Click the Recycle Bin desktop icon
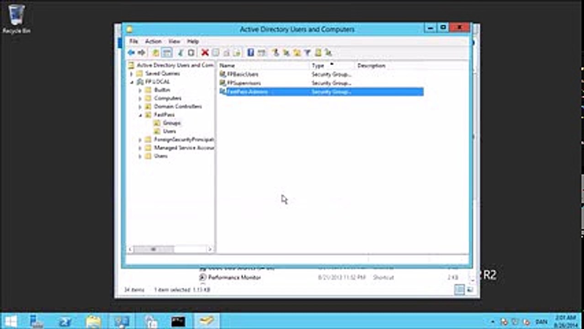Image resolution: width=584 pixels, height=329 pixels. coord(16,19)
